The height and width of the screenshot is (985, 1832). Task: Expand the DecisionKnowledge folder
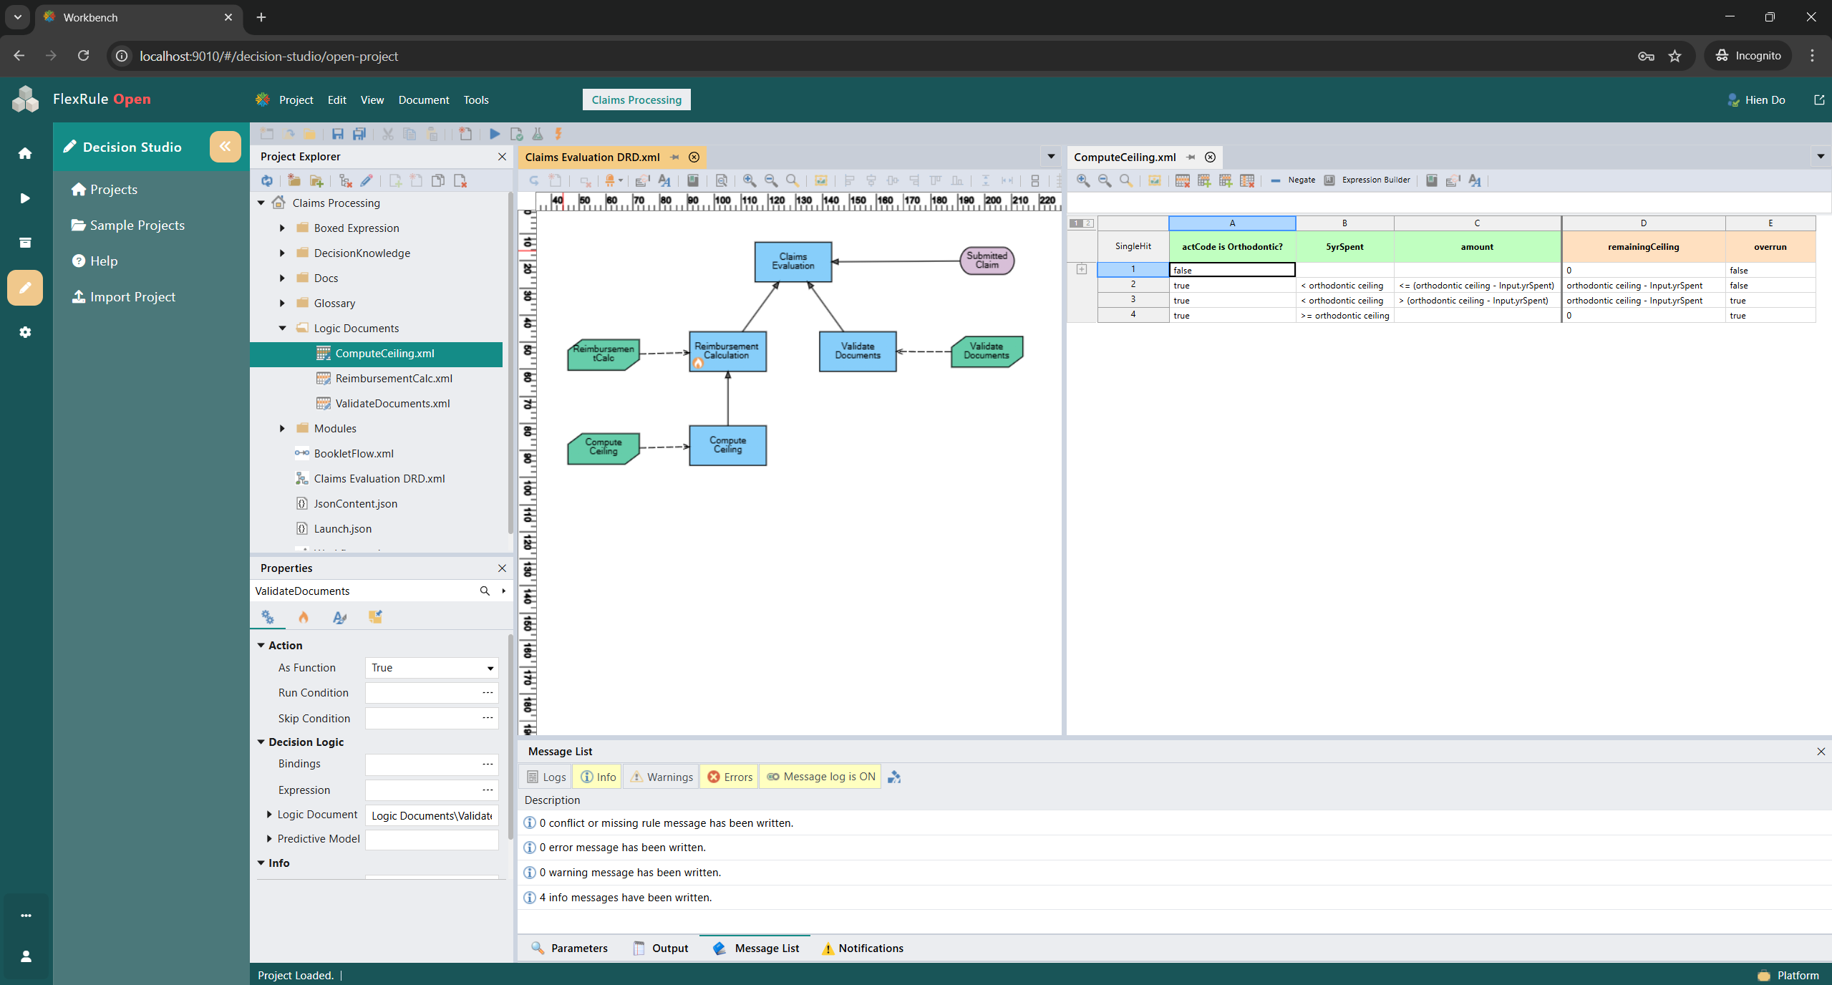pos(282,253)
